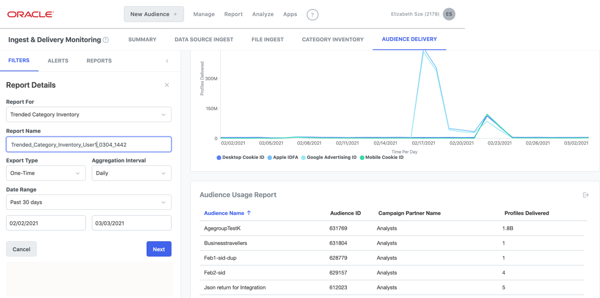Screen dimensions: 600x298
Task: Click the Oracle logo
Action: click(30, 14)
